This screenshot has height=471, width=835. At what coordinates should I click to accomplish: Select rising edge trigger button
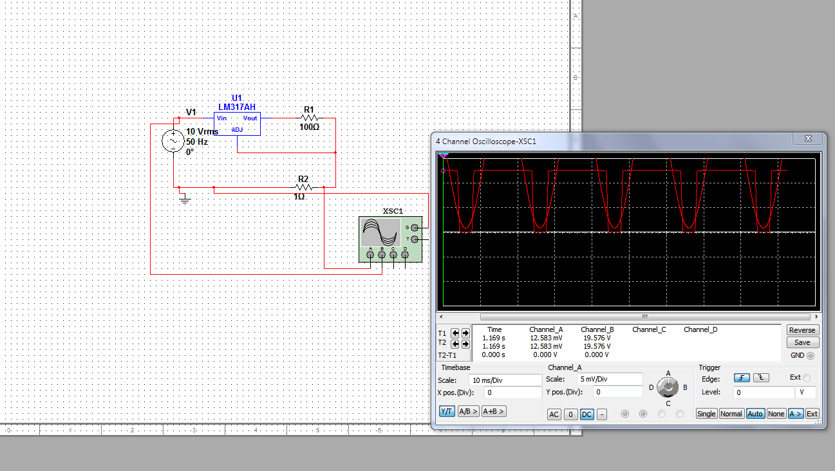742,378
